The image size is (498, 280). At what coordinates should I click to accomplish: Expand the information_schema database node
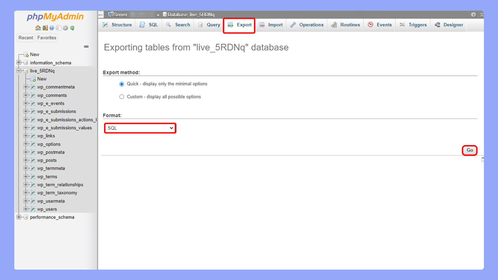coord(19,62)
